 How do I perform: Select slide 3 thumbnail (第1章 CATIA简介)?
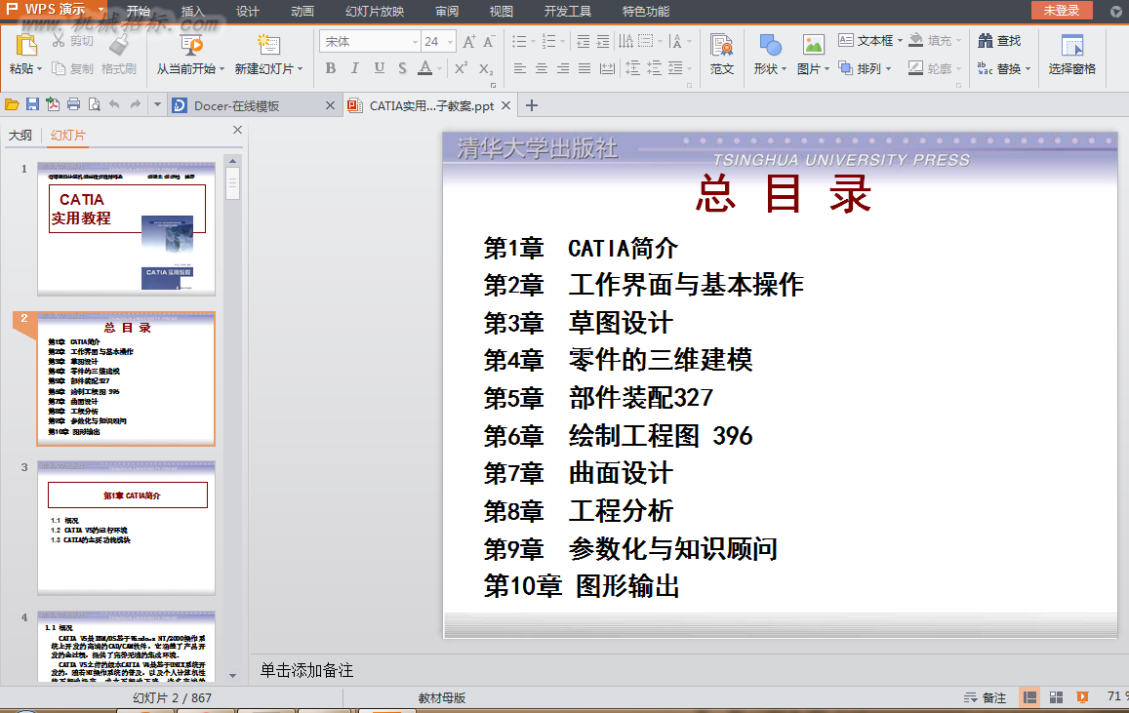[126, 528]
